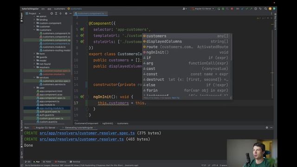Expand the binding folder
297x167 pixels.
(x=34, y=19)
